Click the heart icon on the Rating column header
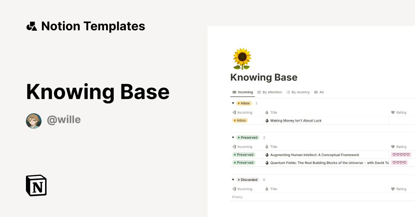The width and height of the screenshot is (415, 217). point(393,112)
